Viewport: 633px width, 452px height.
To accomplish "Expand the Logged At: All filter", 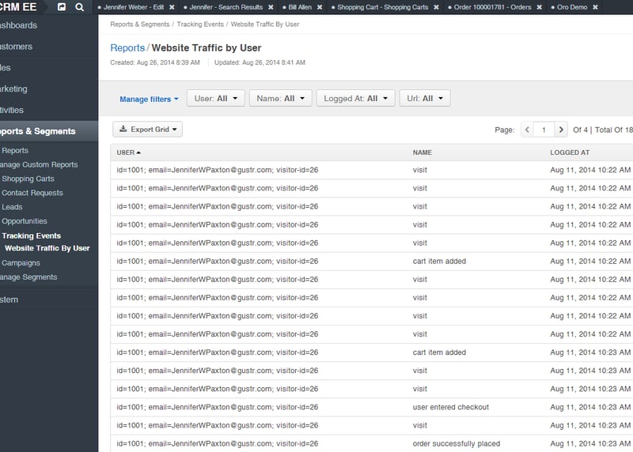I will pos(355,99).
